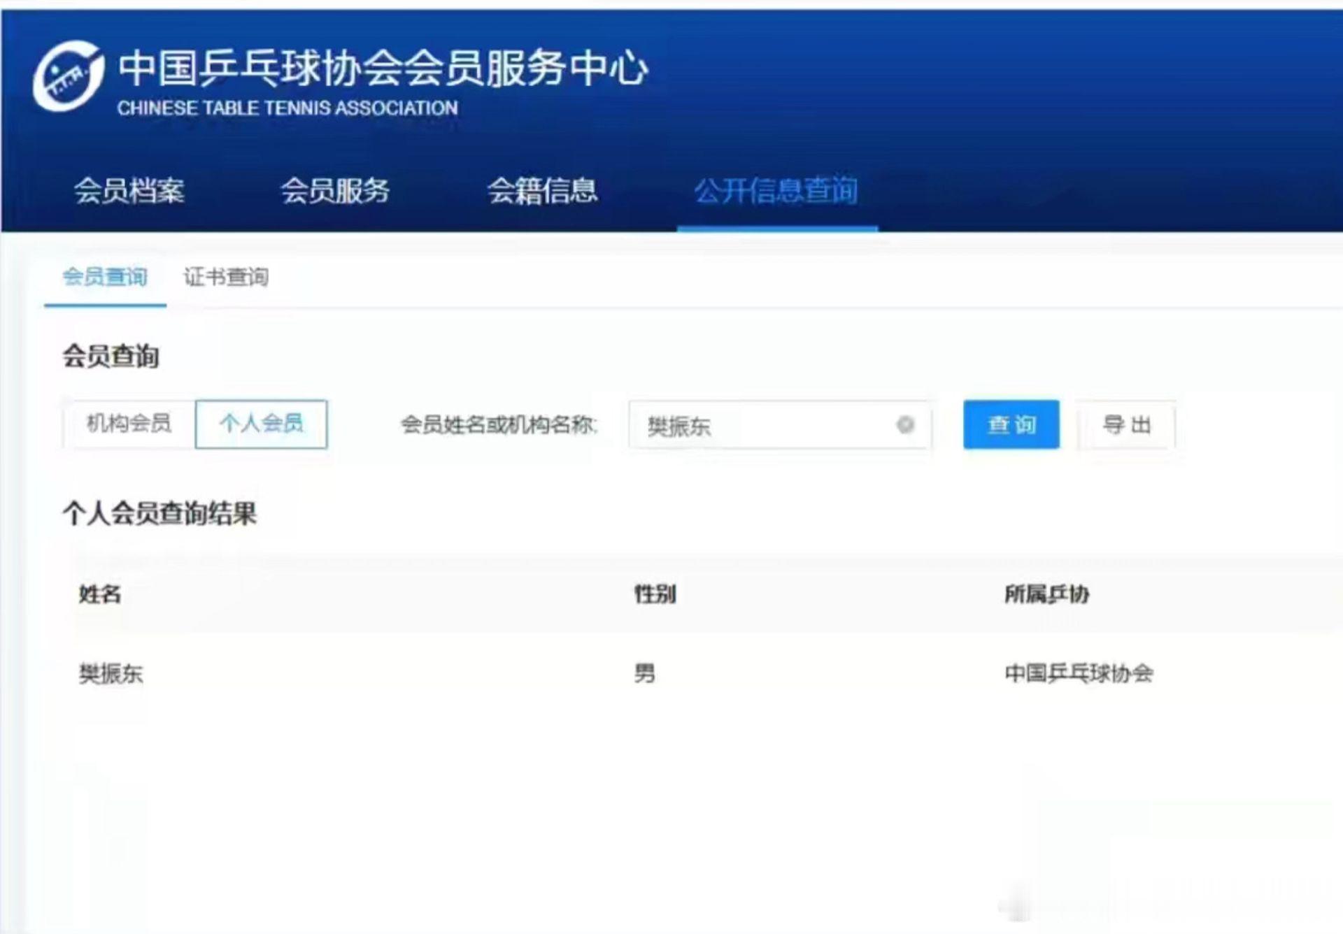1343x934 pixels.
Task: Click the 会员查询 section heading
Action: coord(111,357)
